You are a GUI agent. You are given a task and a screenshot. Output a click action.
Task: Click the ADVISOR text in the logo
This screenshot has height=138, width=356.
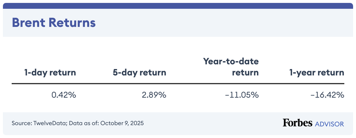point(329,124)
